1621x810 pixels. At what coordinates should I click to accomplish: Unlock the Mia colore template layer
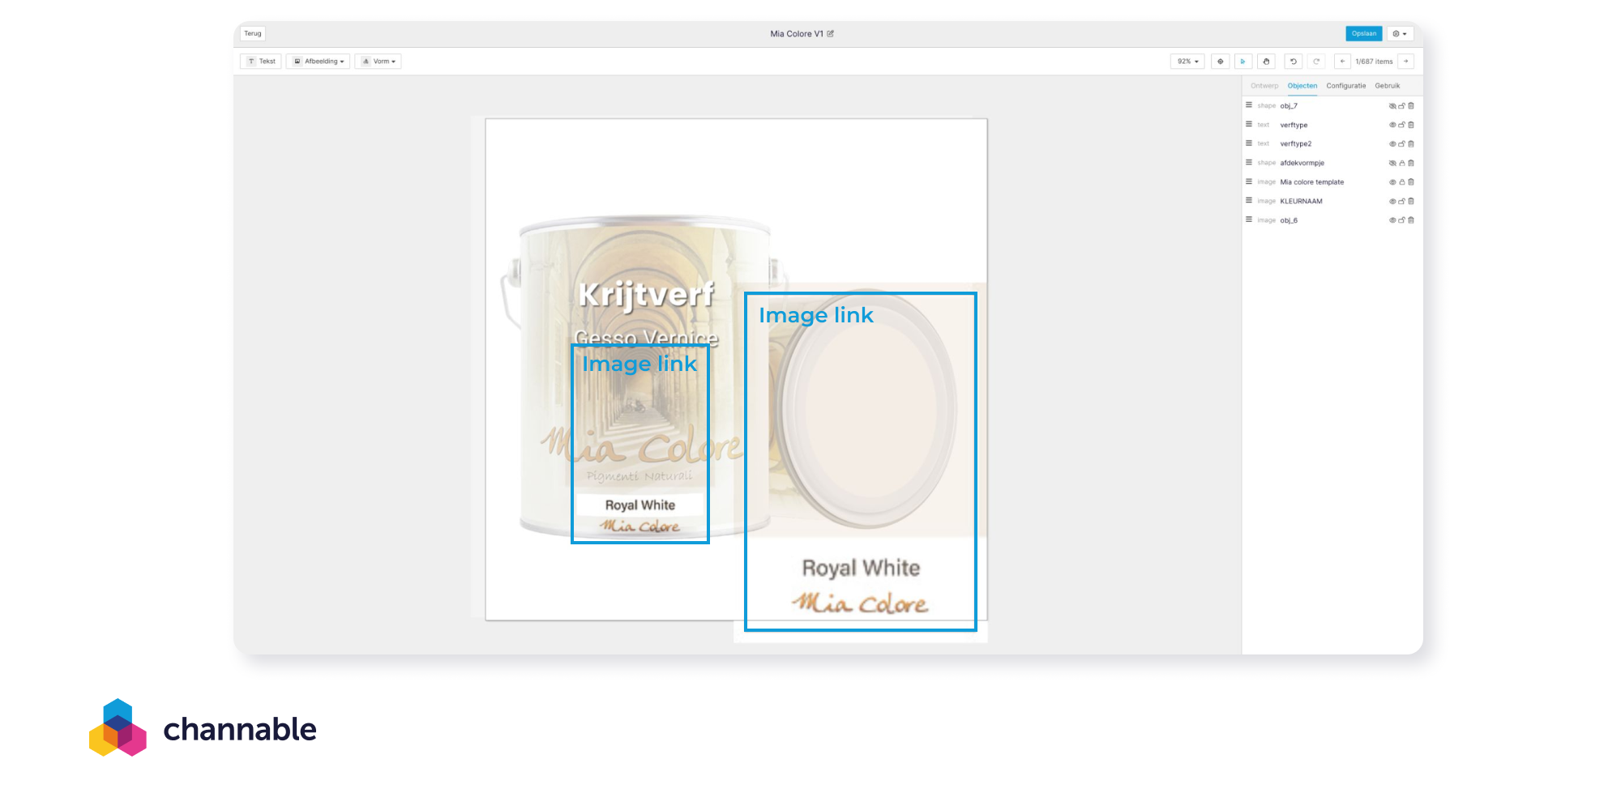click(1402, 182)
